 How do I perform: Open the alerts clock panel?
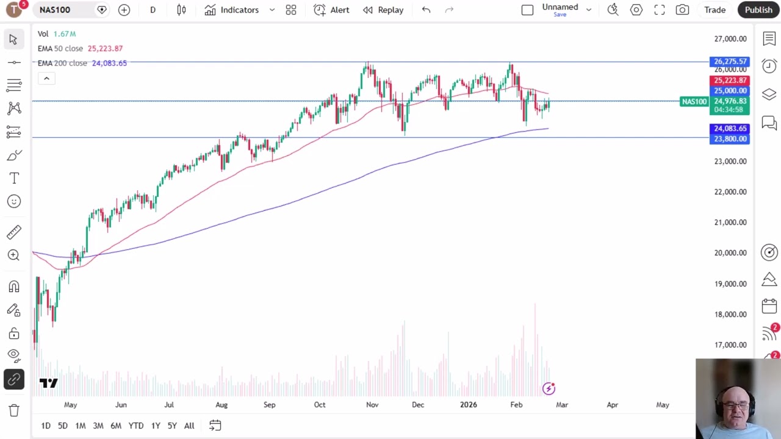click(769, 66)
